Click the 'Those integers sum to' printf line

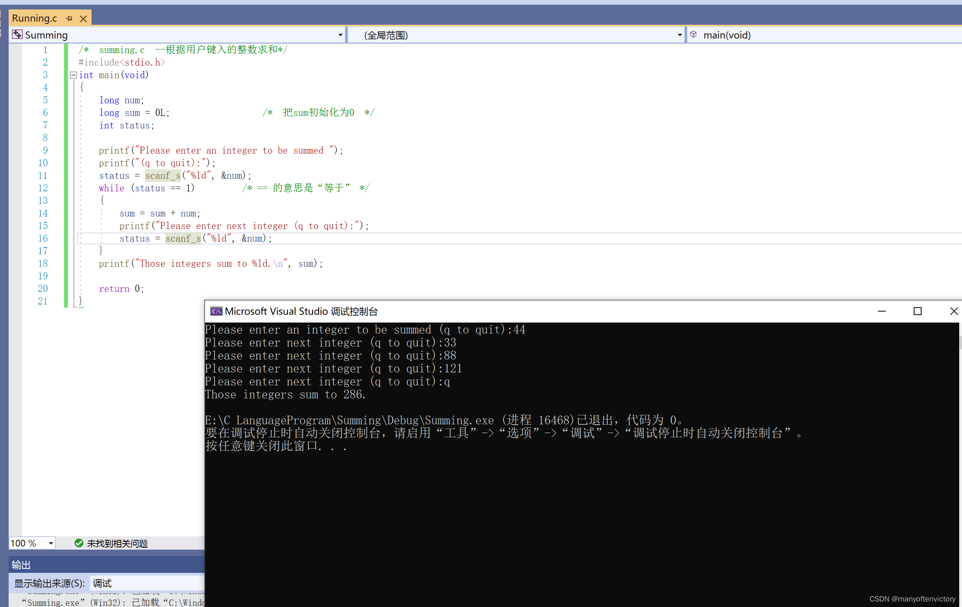(x=211, y=263)
